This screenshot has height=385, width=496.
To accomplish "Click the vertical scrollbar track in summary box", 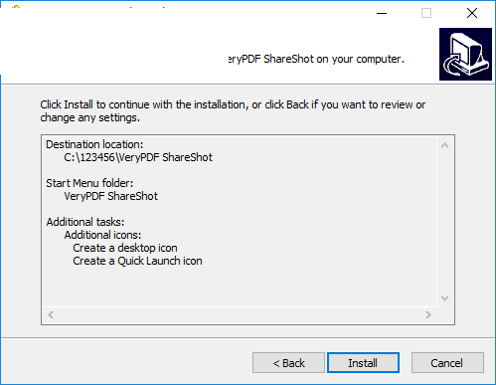I will [444, 222].
